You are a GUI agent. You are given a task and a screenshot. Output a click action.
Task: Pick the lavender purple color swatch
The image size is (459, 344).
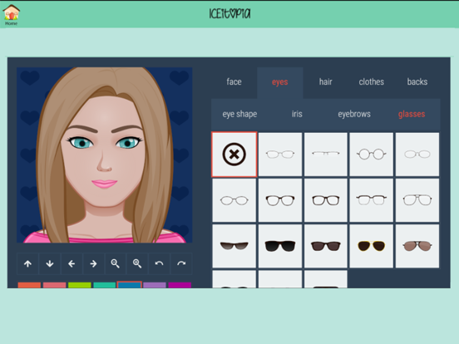155,285
